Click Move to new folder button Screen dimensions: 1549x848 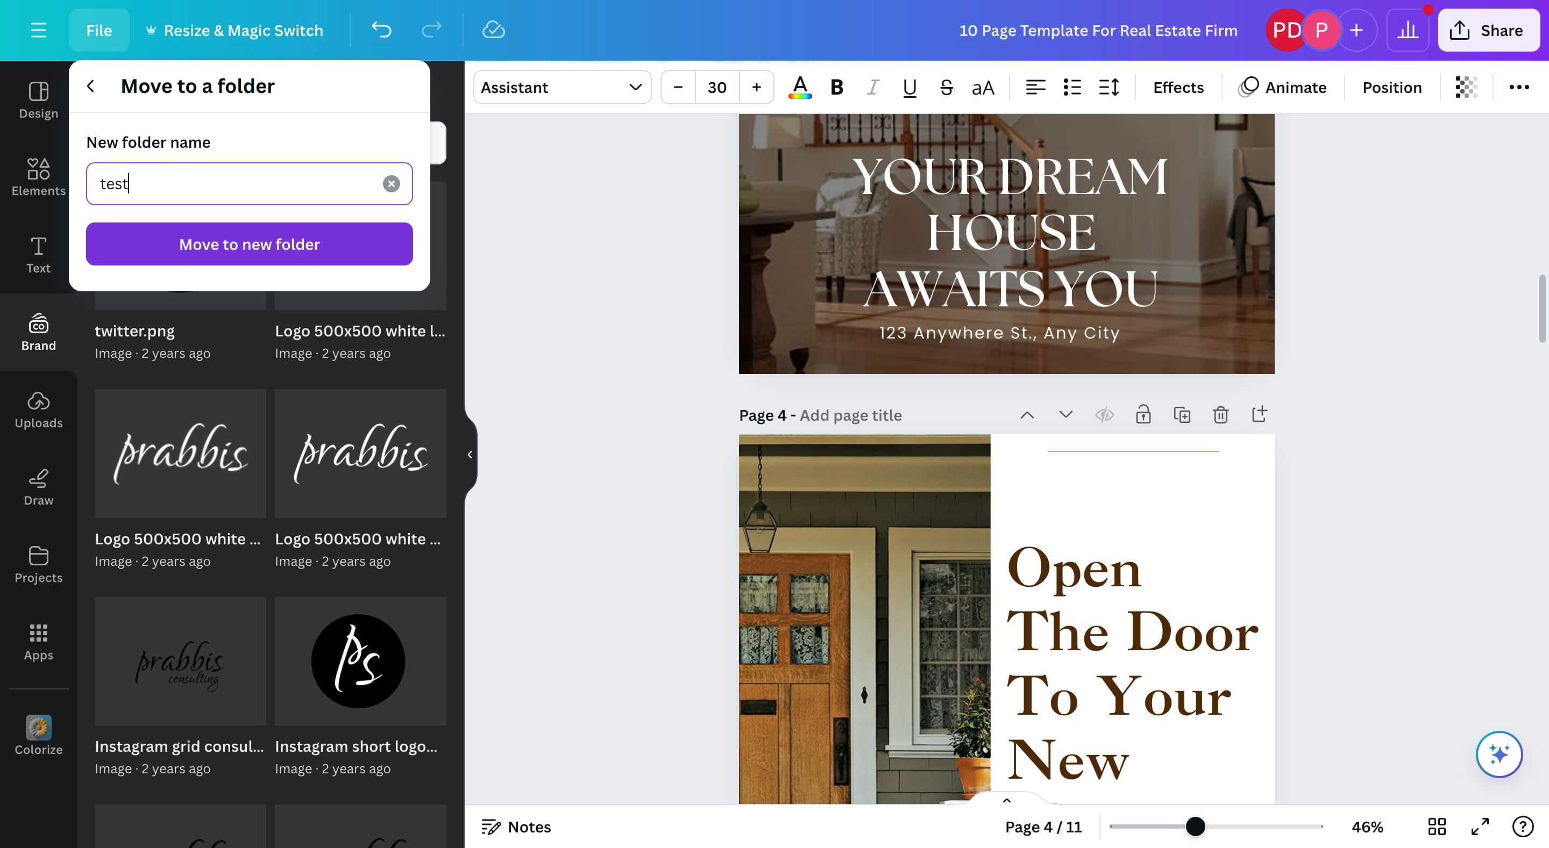pos(249,244)
